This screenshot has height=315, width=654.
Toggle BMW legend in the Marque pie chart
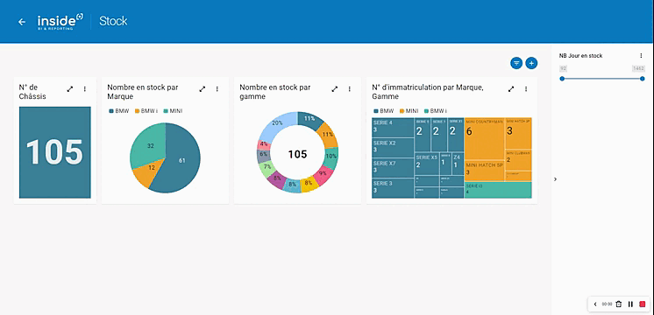tap(119, 111)
